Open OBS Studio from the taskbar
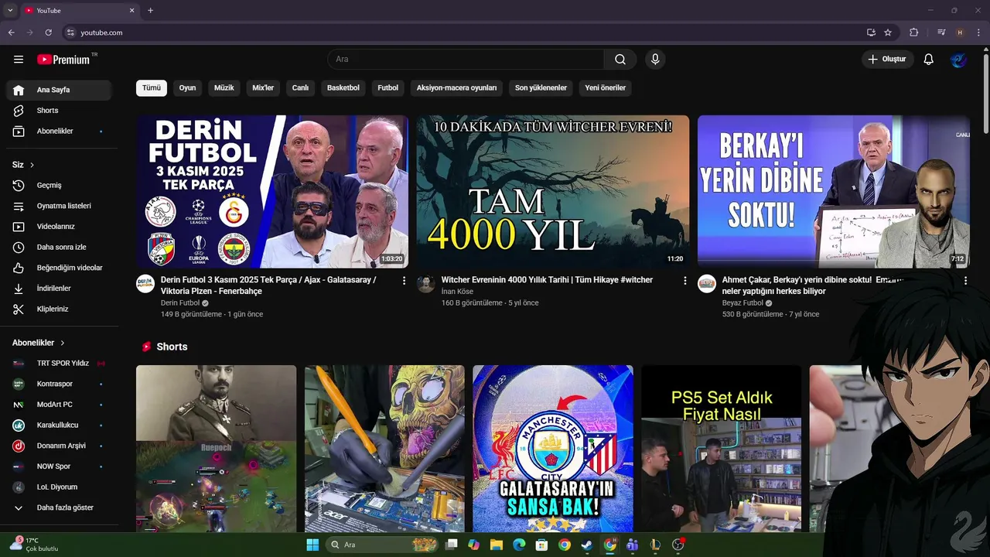 click(678, 545)
